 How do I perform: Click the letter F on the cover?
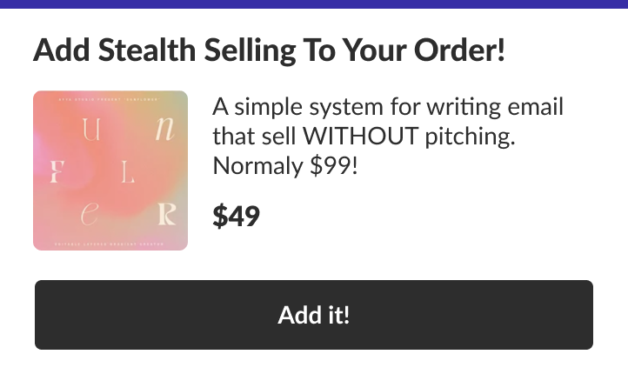(58, 172)
